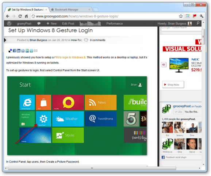
Task: Open the WordPress logo menu
Action: [9, 23]
